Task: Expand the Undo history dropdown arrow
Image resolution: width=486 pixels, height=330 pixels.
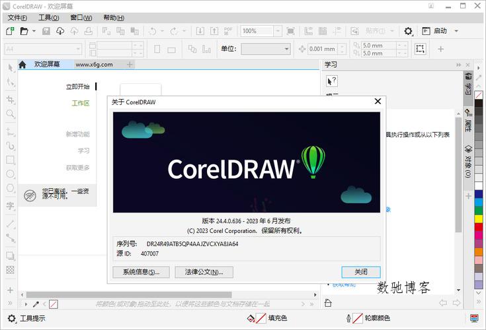Action: [x=162, y=31]
